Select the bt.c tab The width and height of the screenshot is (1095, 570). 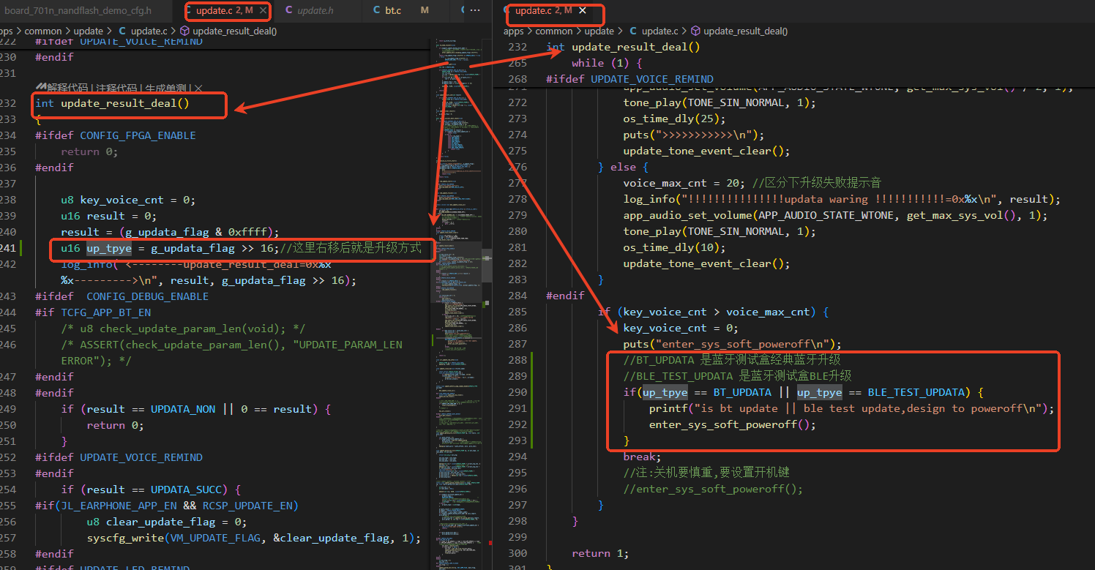393,10
